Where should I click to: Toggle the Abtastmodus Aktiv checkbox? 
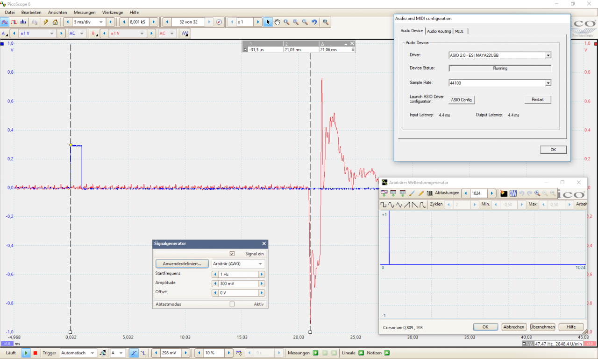232,304
